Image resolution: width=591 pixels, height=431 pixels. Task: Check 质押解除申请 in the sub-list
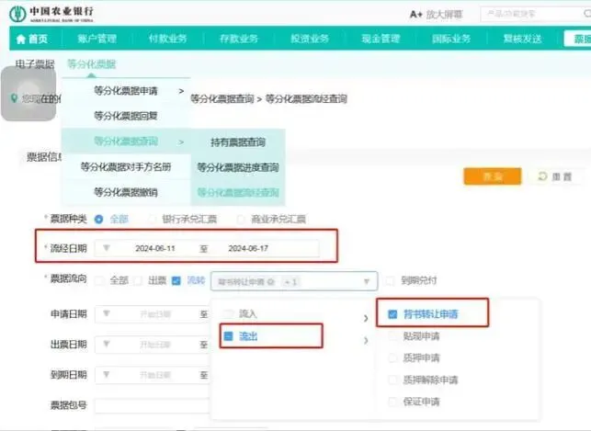(x=392, y=380)
